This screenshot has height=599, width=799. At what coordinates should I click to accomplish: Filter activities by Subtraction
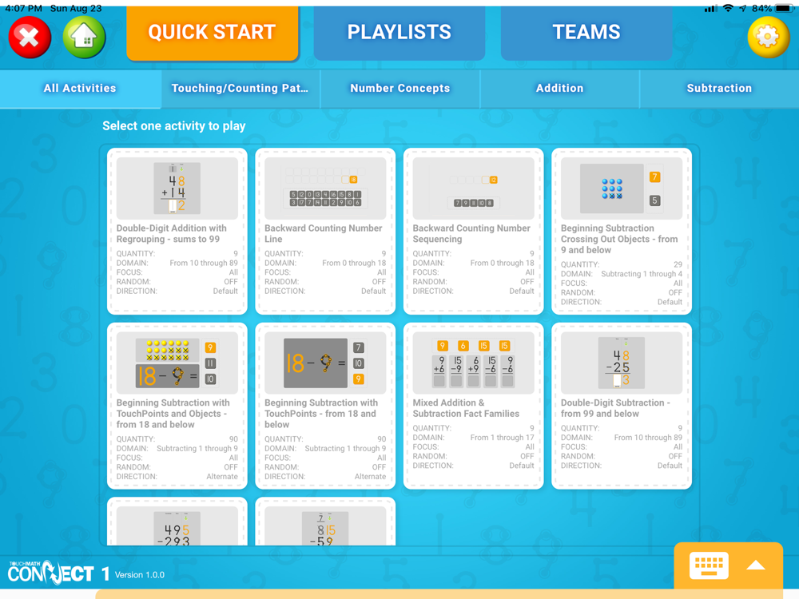point(719,88)
